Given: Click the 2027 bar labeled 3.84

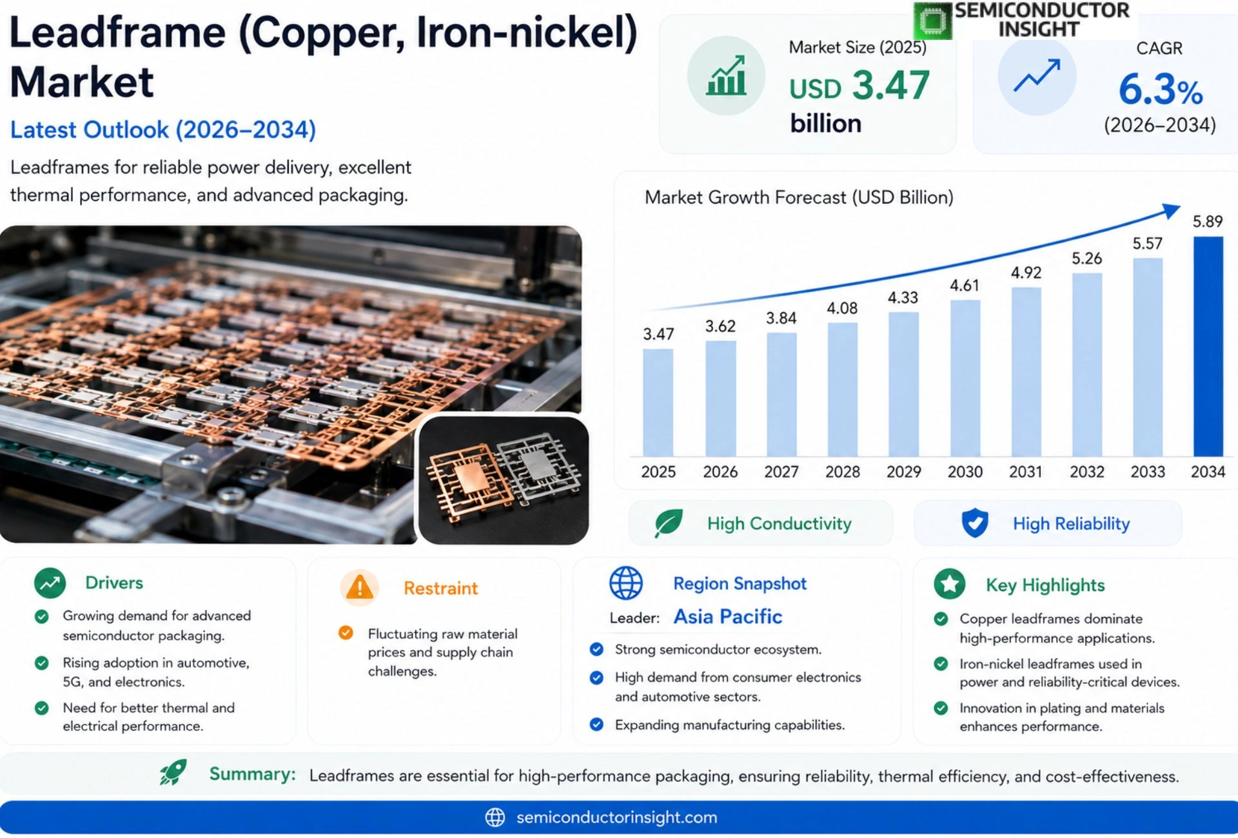Looking at the screenshot, I should pyautogui.click(x=781, y=395).
